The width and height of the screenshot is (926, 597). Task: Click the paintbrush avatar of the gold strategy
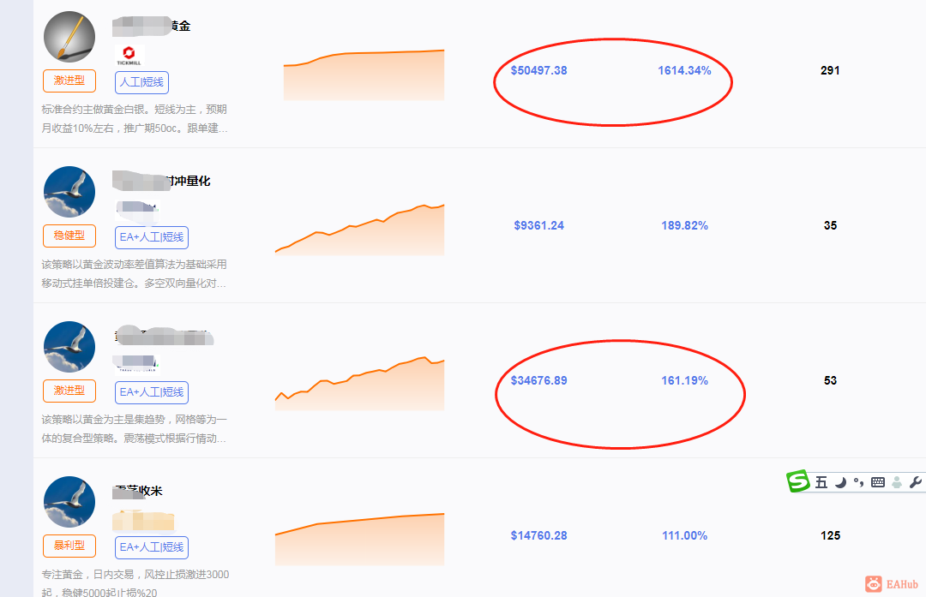[x=69, y=36]
